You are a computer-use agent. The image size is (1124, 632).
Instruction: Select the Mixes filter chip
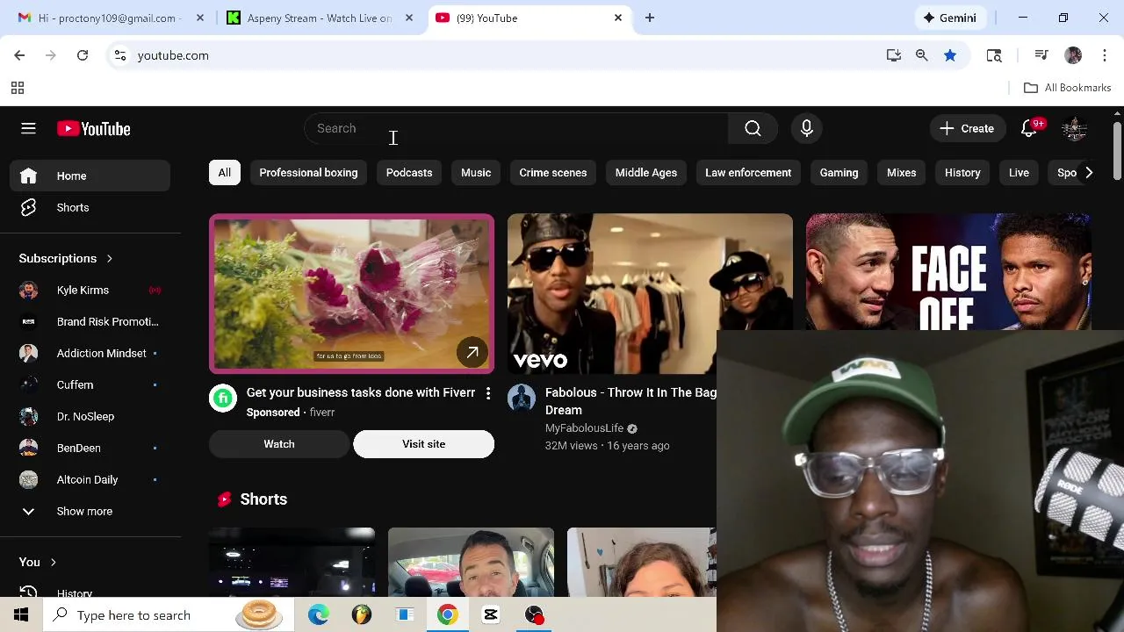coord(901,173)
